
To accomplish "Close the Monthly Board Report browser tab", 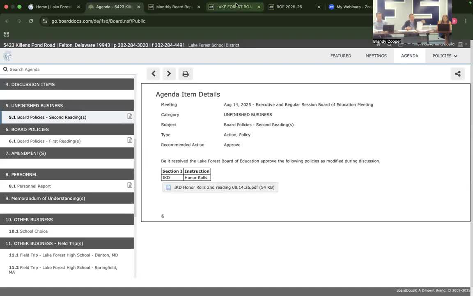I will pos(199,7).
